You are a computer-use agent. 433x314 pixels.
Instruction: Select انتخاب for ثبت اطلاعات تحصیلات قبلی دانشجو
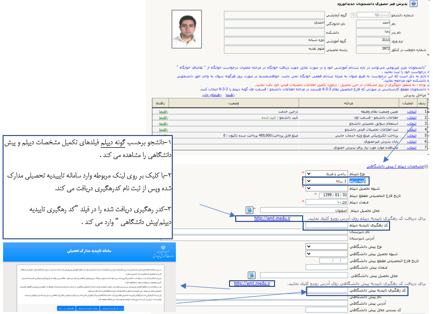pyautogui.click(x=412, y=129)
